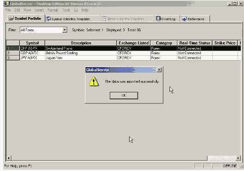Viewport: 244px width, 171px height.
Task: Select the JPY A0-FX symbol cell
Action: click(32, 58)
